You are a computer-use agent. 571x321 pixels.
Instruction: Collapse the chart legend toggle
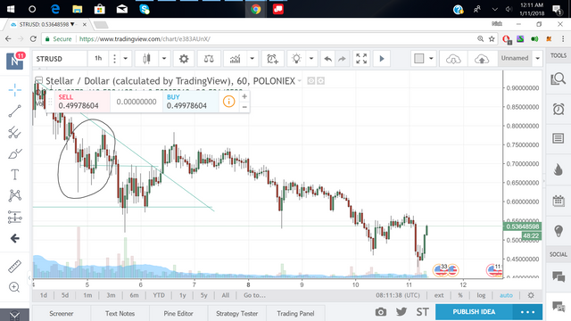coord(38,80)
